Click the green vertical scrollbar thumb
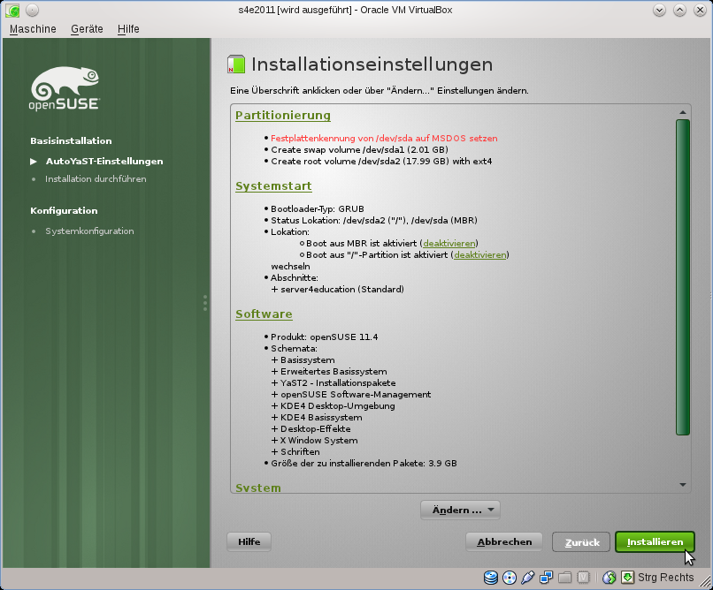Viewport: 713px width, 590px height. click(683, 277)
